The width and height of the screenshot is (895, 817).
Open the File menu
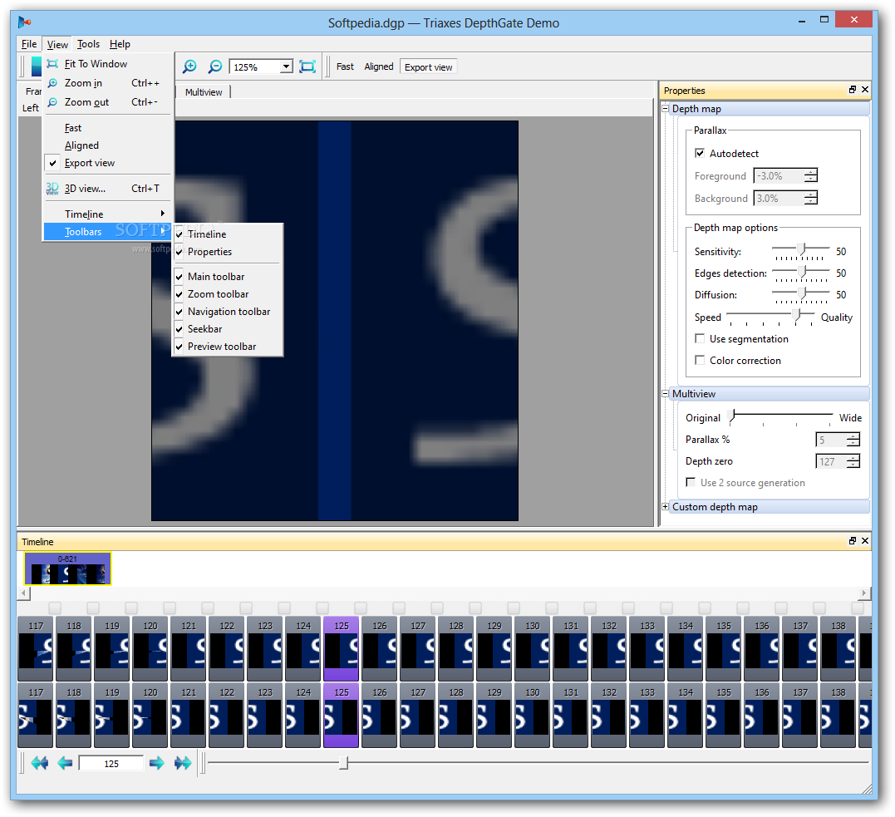(x=29, y=44)
